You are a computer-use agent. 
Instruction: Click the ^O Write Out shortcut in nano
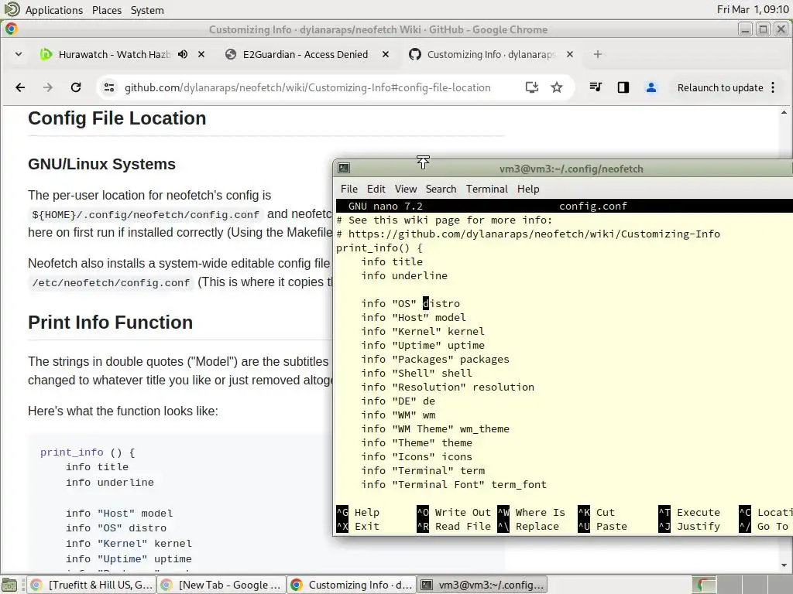click(x=454, y=512)
